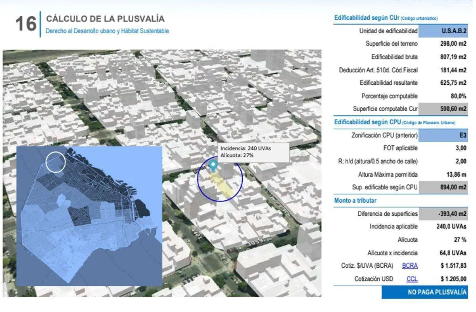Click the -393,40 m2 surface difference cell
476x312 pixels.
click(x=443, y=214)
